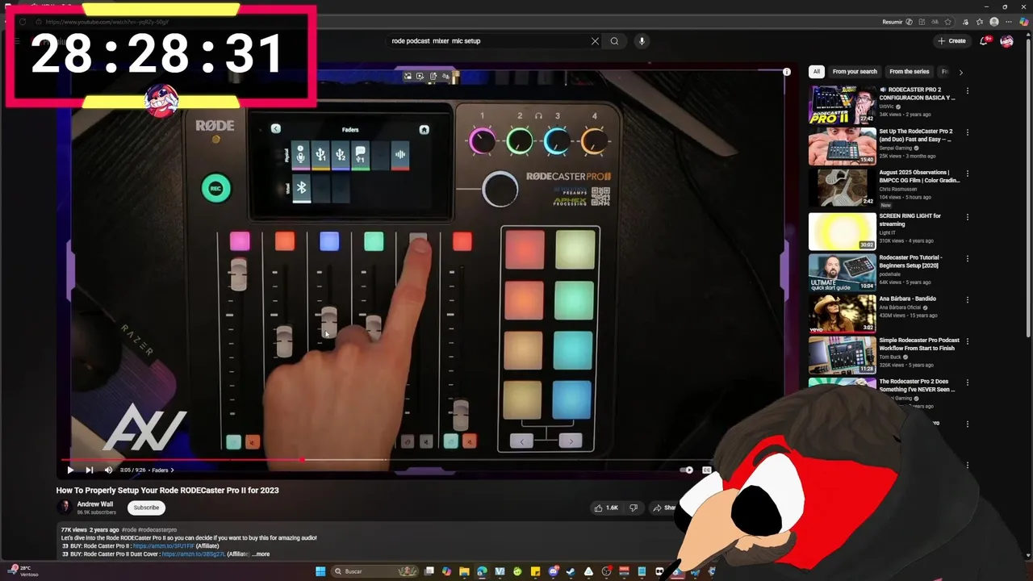Open options menu for Ana Bárbara - Bandido

pos(967,300)
